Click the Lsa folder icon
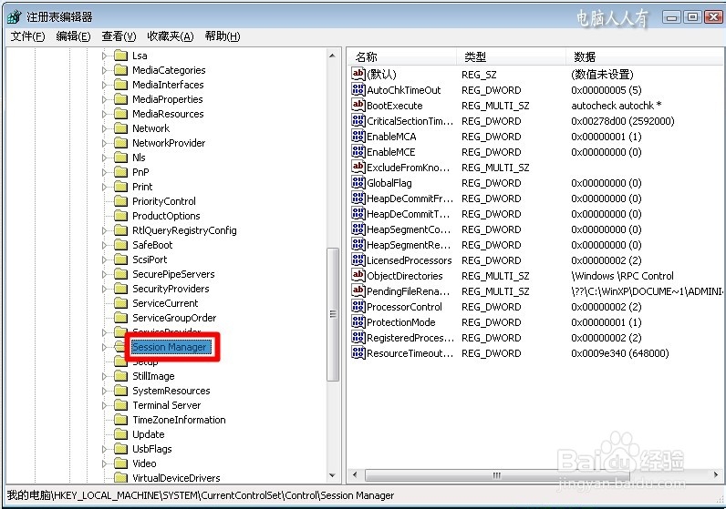 pyautogui.click(x=120, y=56)
